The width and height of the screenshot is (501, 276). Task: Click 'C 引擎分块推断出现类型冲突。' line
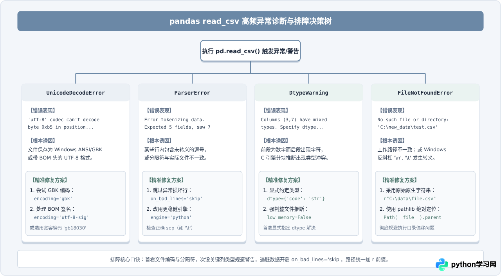click(295, 158)
